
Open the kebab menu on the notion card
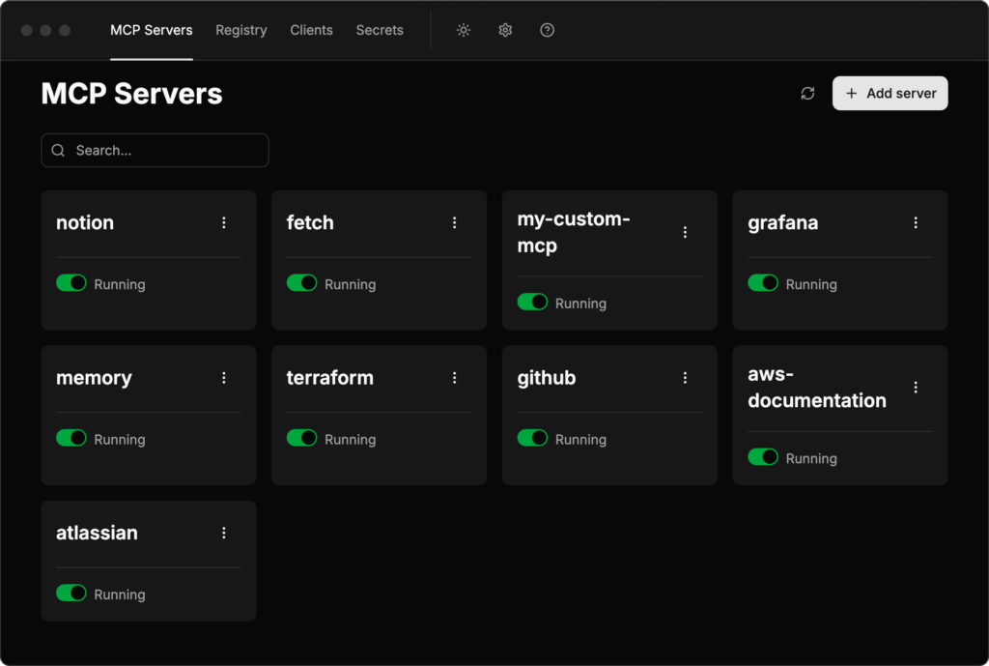tap(223, 222)
